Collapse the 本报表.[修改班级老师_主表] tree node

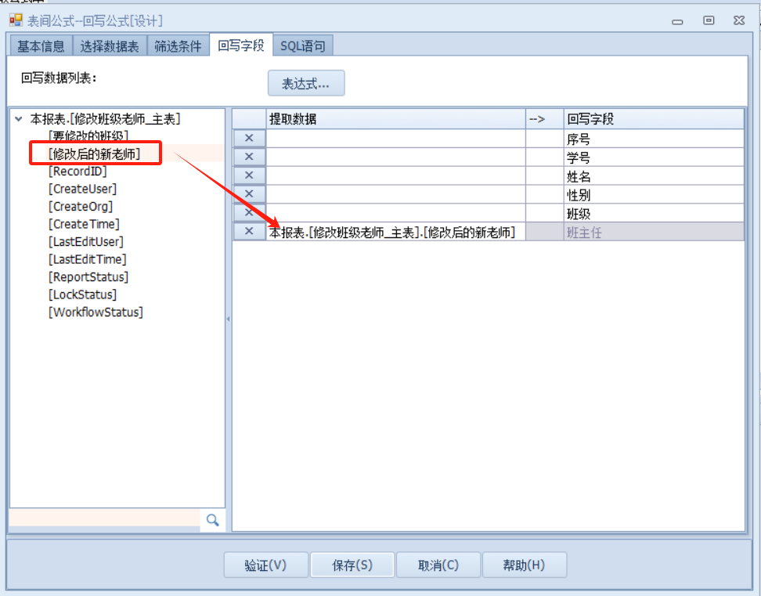click(19, 119)
